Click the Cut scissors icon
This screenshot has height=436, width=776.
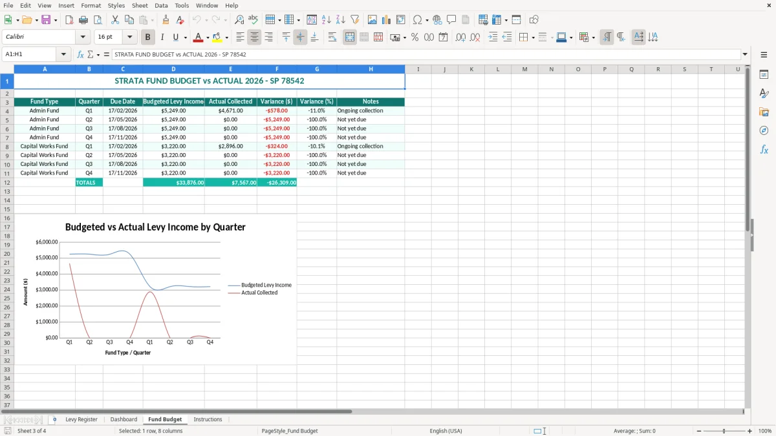[115, 20]
